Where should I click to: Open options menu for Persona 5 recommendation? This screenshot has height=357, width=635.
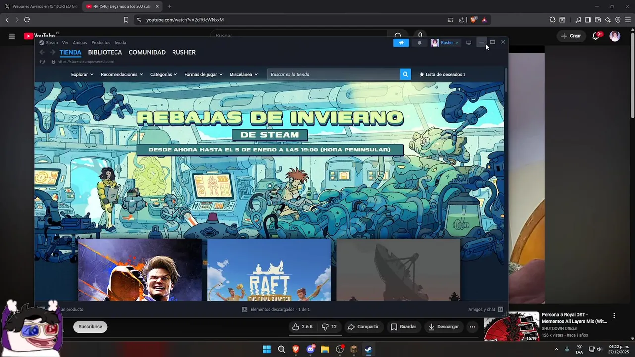point(614,316)
